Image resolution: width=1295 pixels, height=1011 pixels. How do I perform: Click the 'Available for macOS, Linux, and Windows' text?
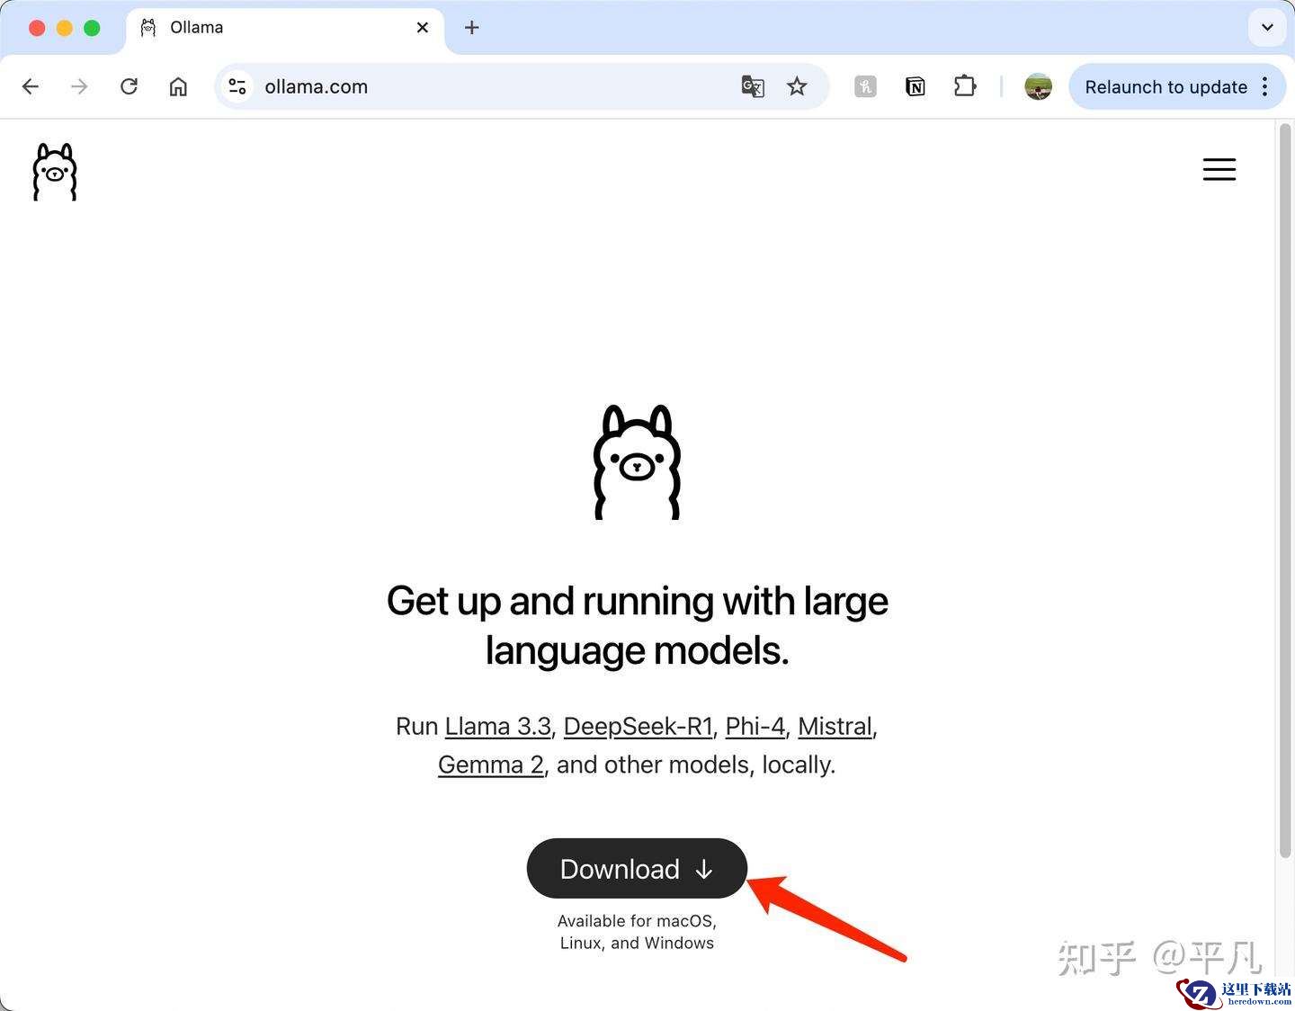tap(637, 932)
